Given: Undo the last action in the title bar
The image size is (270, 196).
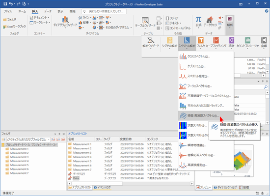Looking at the screenshot, I should (x=11, y=3).
